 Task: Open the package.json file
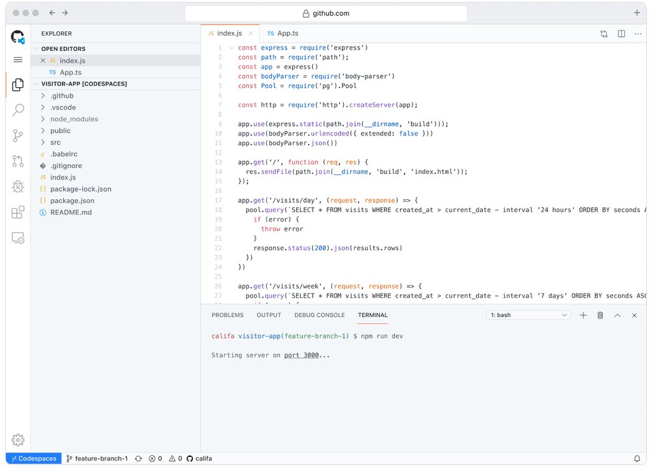click(116, 201)
